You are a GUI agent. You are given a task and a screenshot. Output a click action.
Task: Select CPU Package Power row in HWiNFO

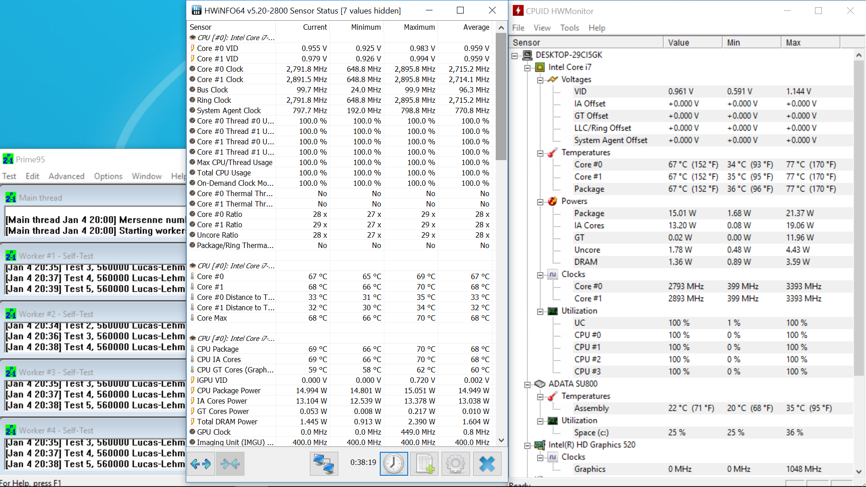click(340, 391)
